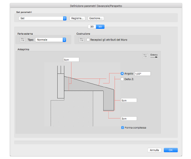Select the Angolo radio button
Screen dimensions: 191x159
[x=122, y=73]
